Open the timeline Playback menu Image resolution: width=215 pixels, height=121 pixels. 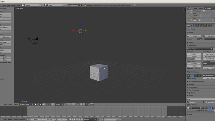(x=22, y=120)
